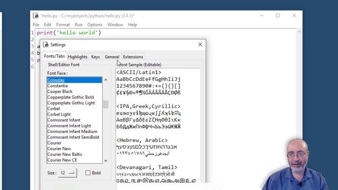
Task: Select Copperplate Gothic Light font
Action: (x=74, y=103)
